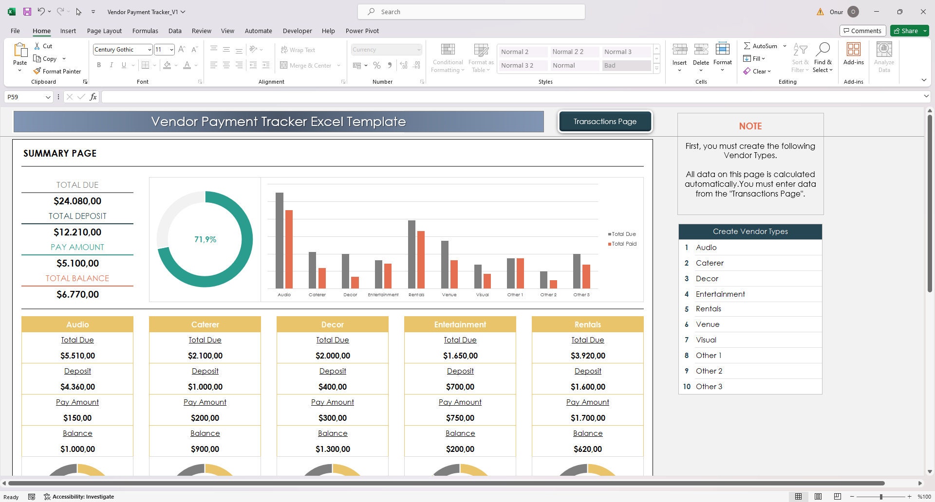
Task: Click the Search box in the title bar
Action: [471, 12]
